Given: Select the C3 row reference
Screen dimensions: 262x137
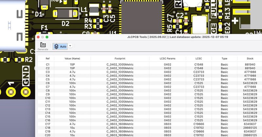Looking at the screenshot, I should [47, 72].
